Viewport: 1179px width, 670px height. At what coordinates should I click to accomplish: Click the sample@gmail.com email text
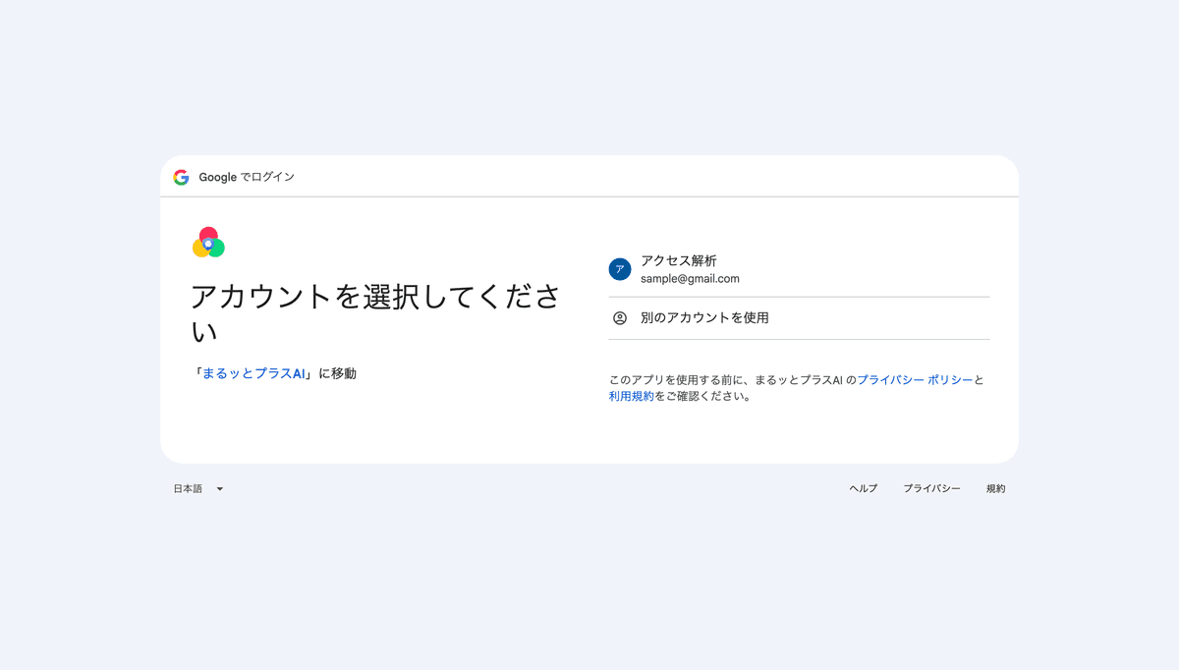(x=690, y=279)
